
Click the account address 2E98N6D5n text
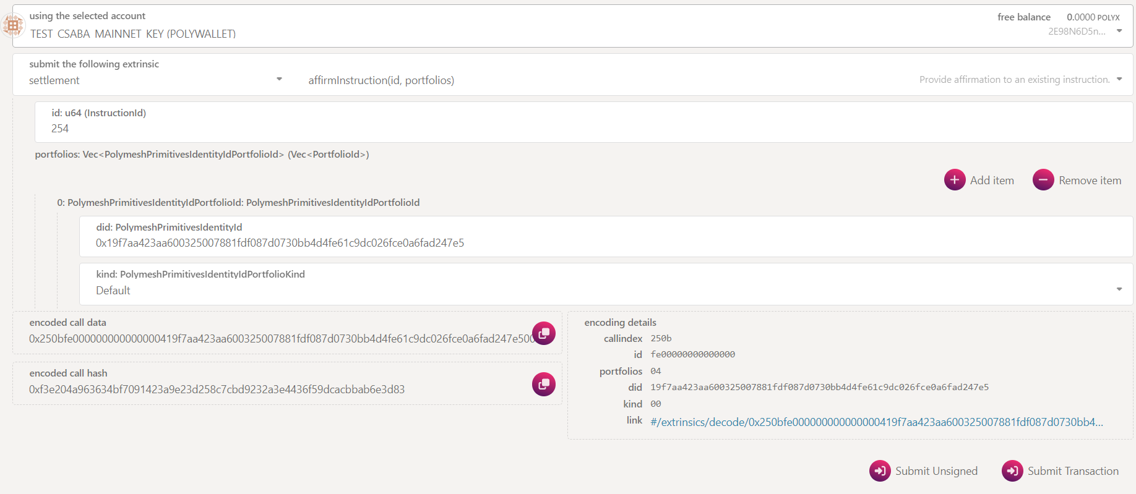pos(1076,32)
